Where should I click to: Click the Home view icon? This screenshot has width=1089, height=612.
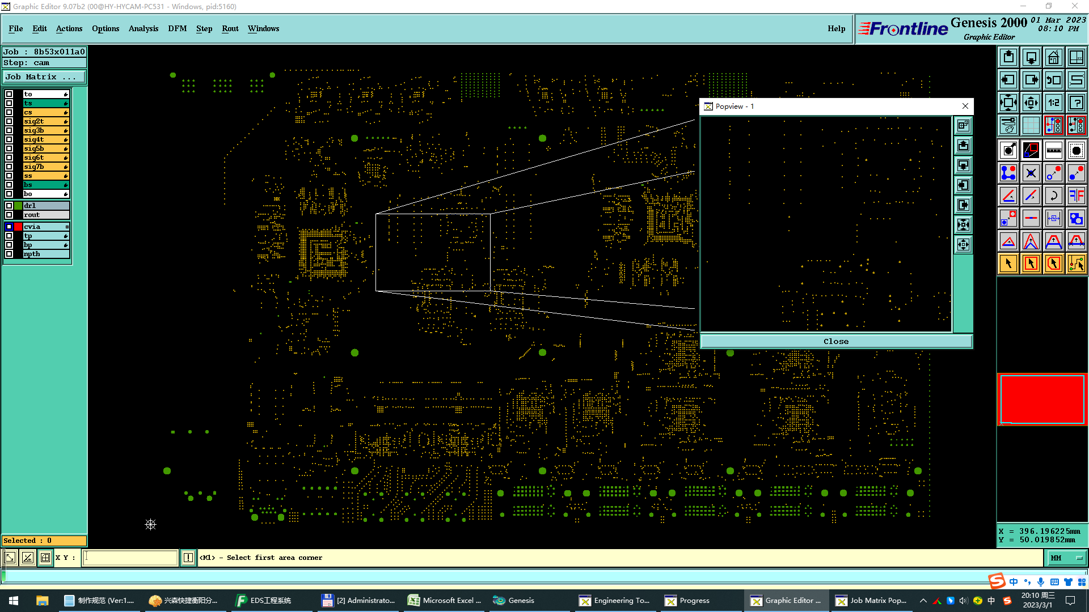click(x=1053, y=57)
